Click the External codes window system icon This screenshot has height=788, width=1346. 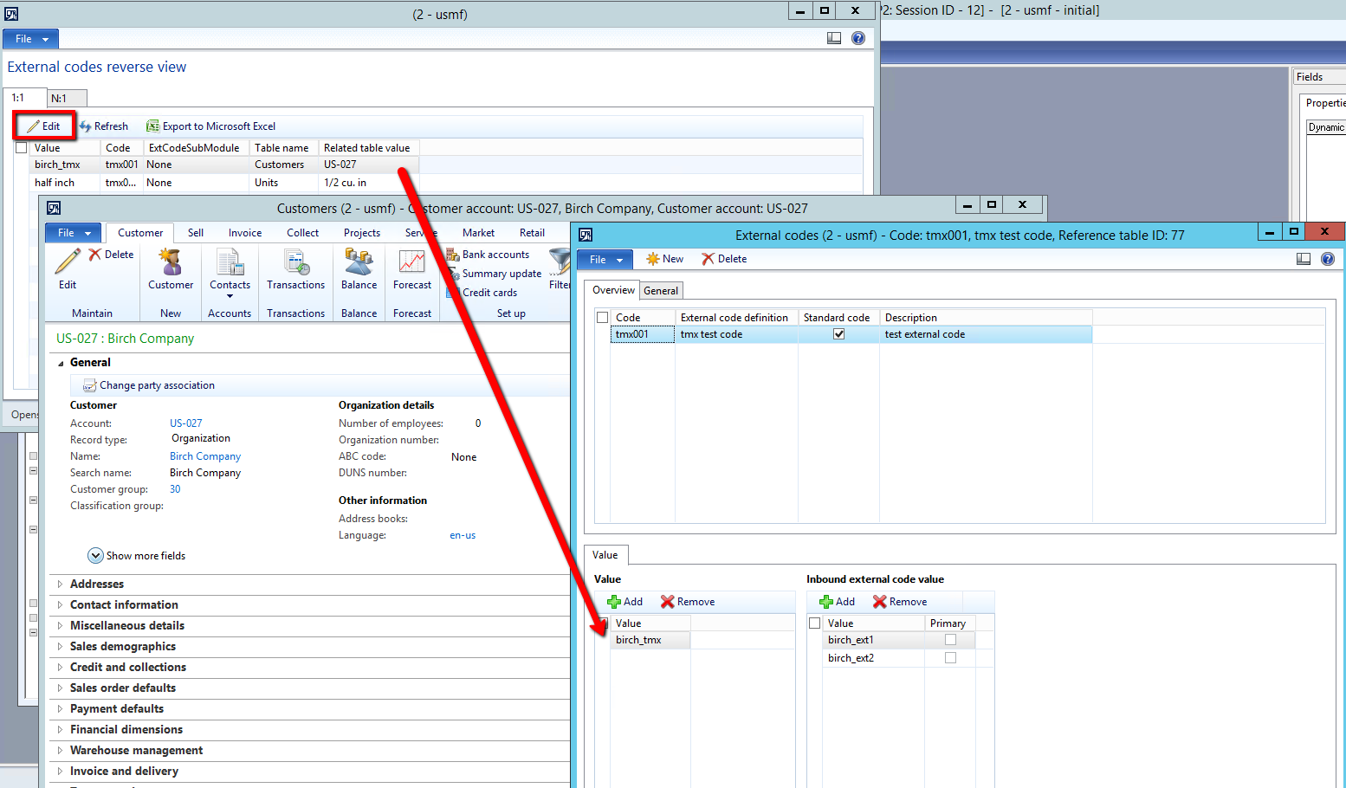(x=586, y=235)
